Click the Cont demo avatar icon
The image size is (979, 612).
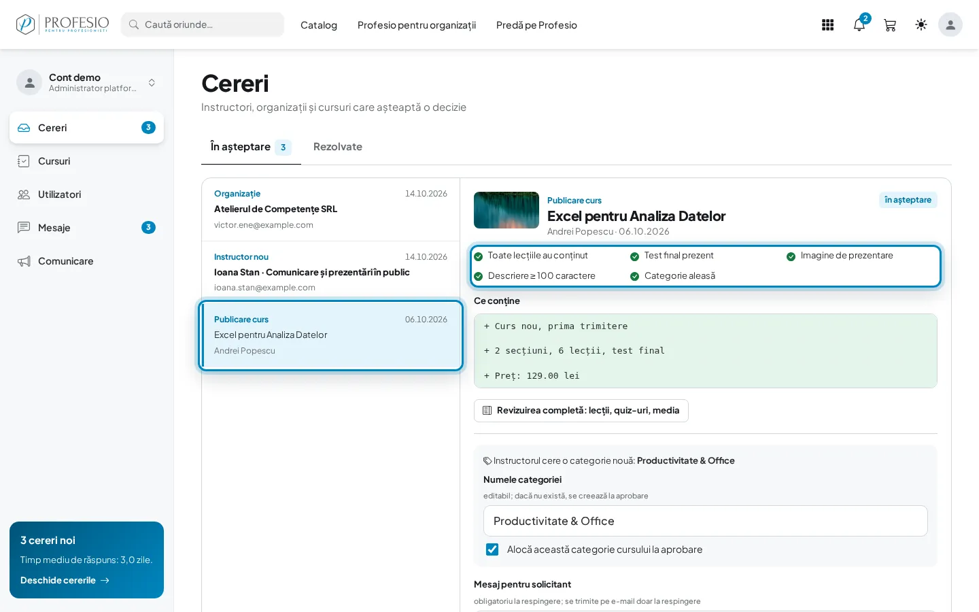29,82
